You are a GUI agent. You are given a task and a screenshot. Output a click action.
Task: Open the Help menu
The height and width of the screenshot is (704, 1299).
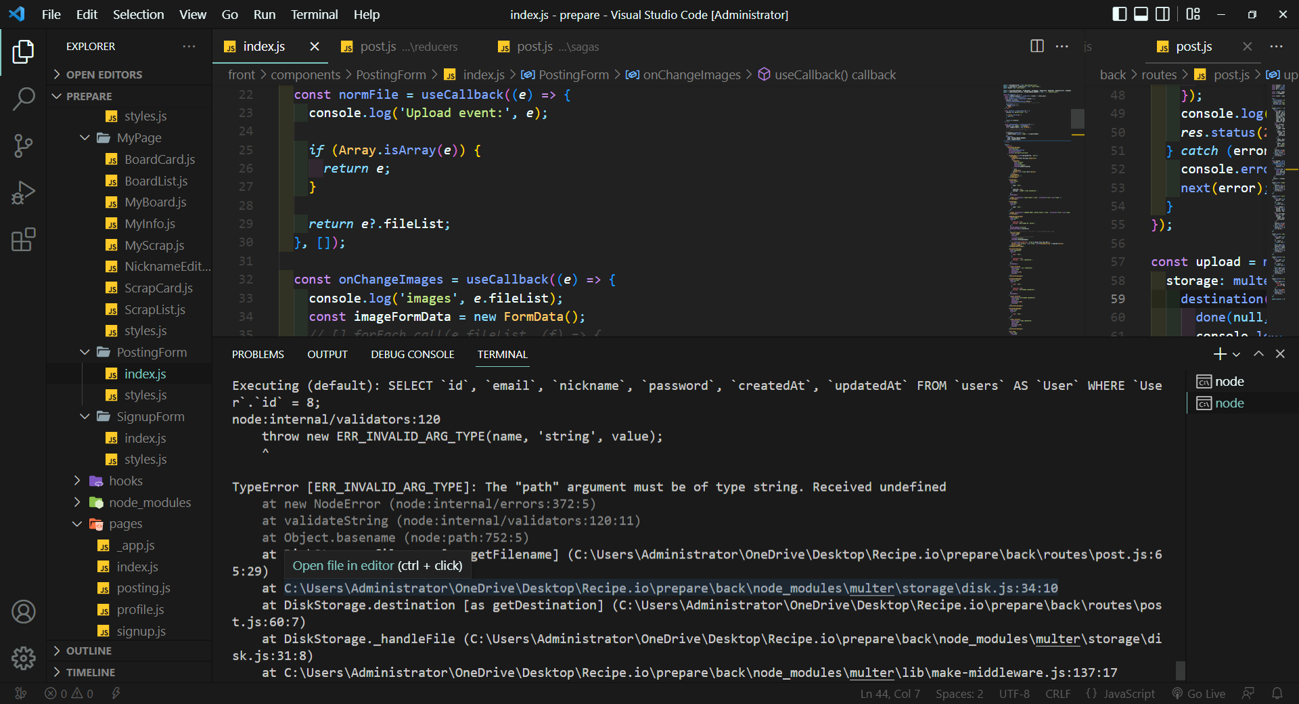pos(367,14)
